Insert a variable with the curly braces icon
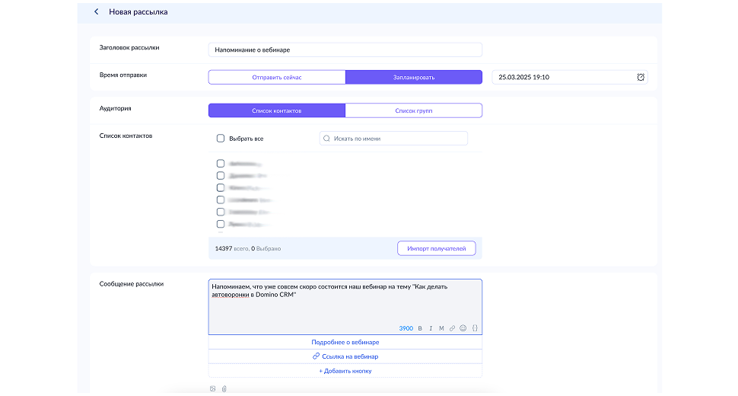 coord(474,328)
